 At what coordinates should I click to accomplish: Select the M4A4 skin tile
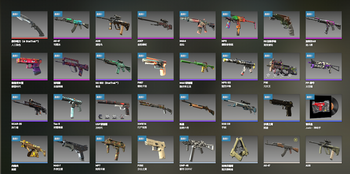198,25
